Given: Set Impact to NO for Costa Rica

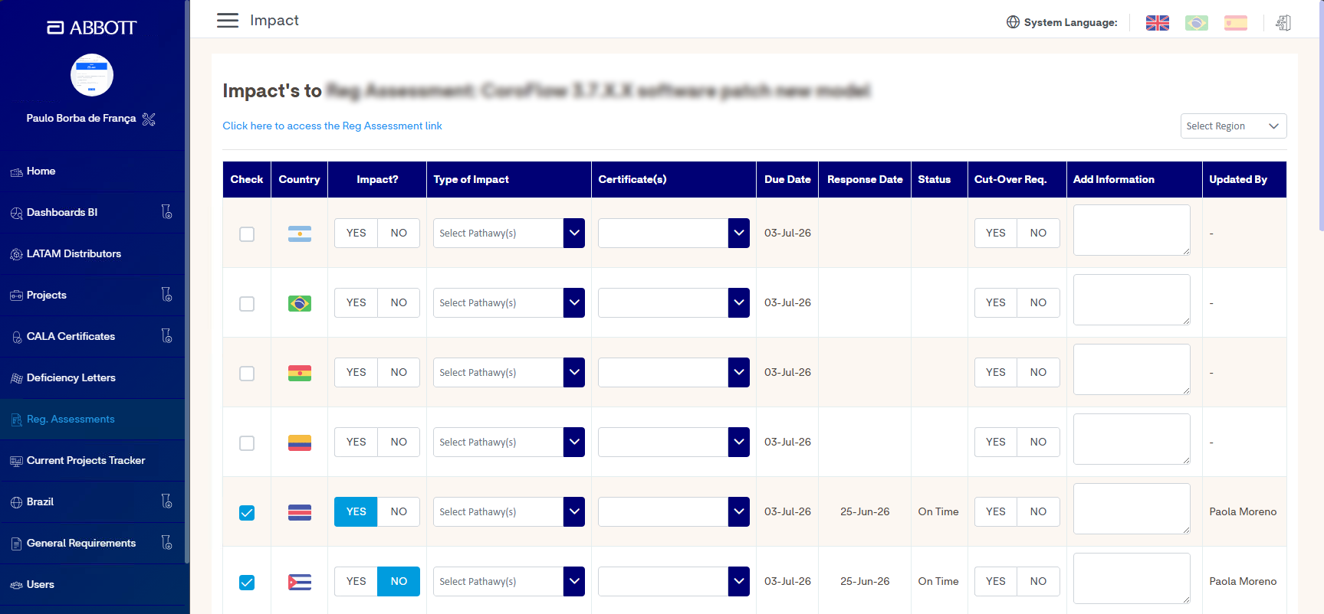Looking at the screenshot, I should 399,511.
